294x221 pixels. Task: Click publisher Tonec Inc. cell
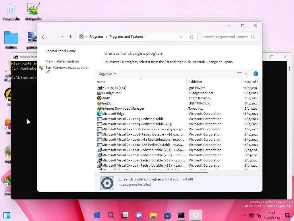pyautogui.click(x=196, y=108)
